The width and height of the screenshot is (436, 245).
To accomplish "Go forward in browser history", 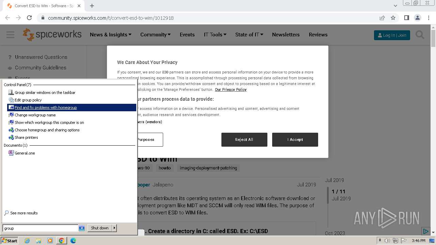I will point(18,18).
